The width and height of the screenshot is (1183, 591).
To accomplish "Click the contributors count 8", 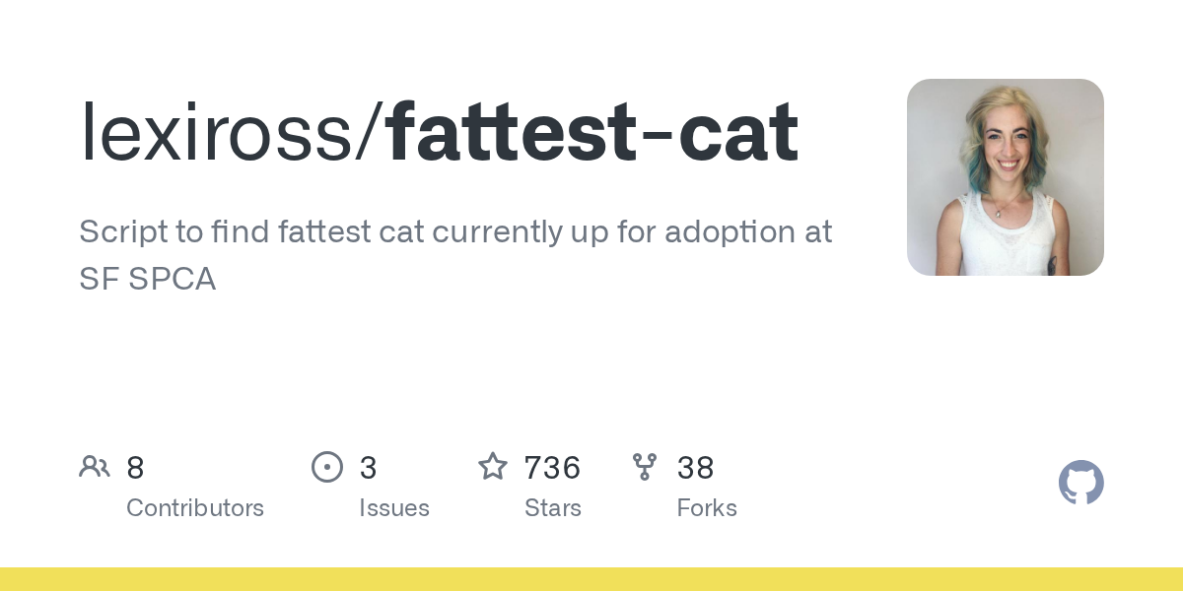I will coord(136,468).
